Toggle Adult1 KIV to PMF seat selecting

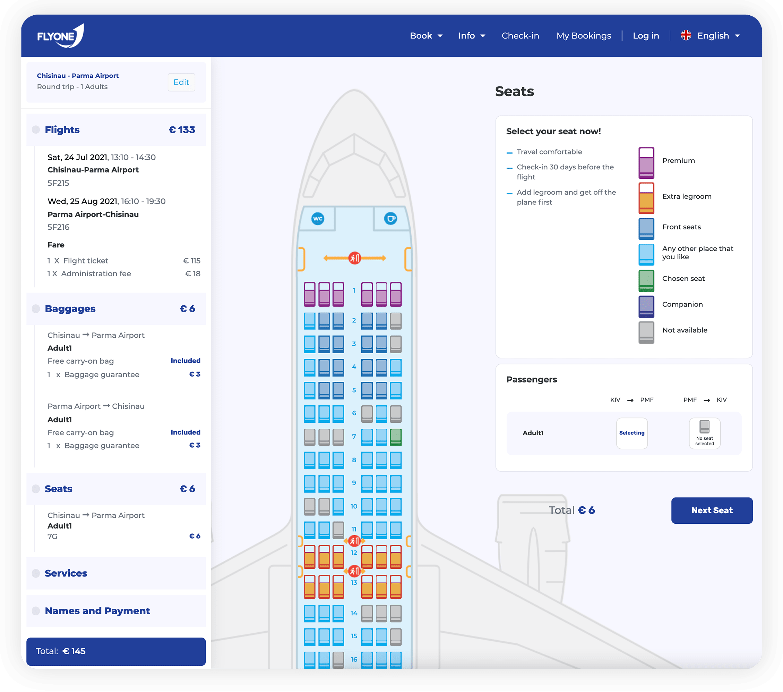(x=629, y=433)
